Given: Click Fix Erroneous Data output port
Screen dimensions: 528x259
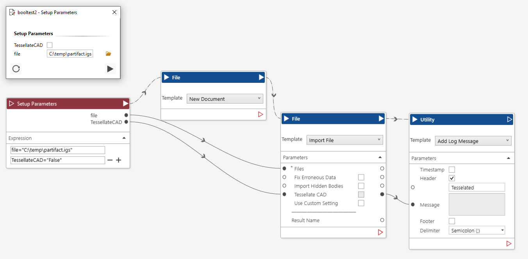Looking at the screenshot, I should coord(382,177).
